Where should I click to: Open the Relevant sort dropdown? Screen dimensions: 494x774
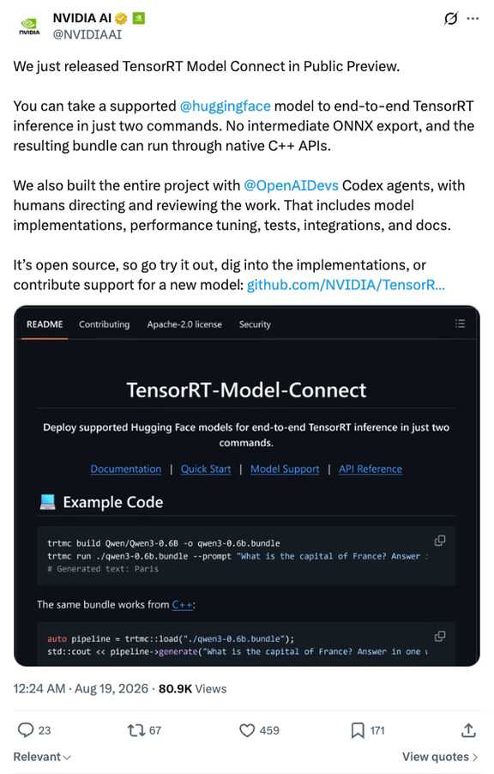click(42, 757)
